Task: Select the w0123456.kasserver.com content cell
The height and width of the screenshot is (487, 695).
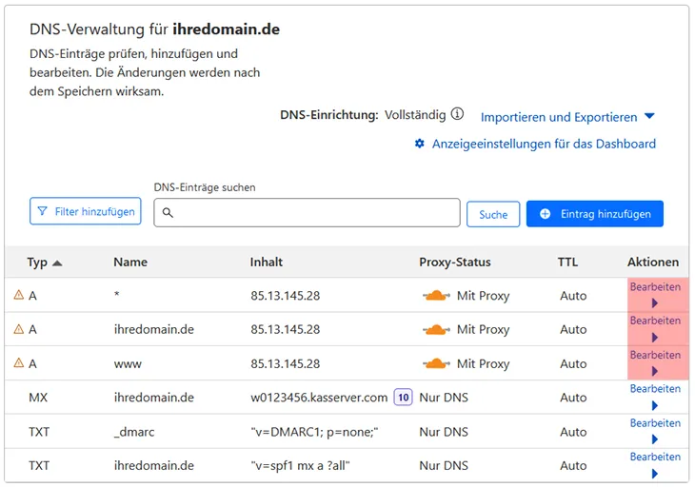Action: pyautogui.click(x=319, y=398)
